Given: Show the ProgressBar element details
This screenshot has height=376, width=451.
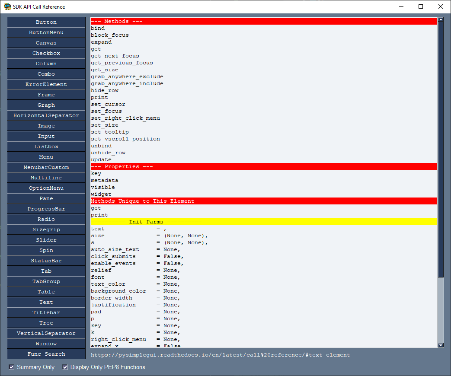Looking at the screenshot, I should coord(46,208).
